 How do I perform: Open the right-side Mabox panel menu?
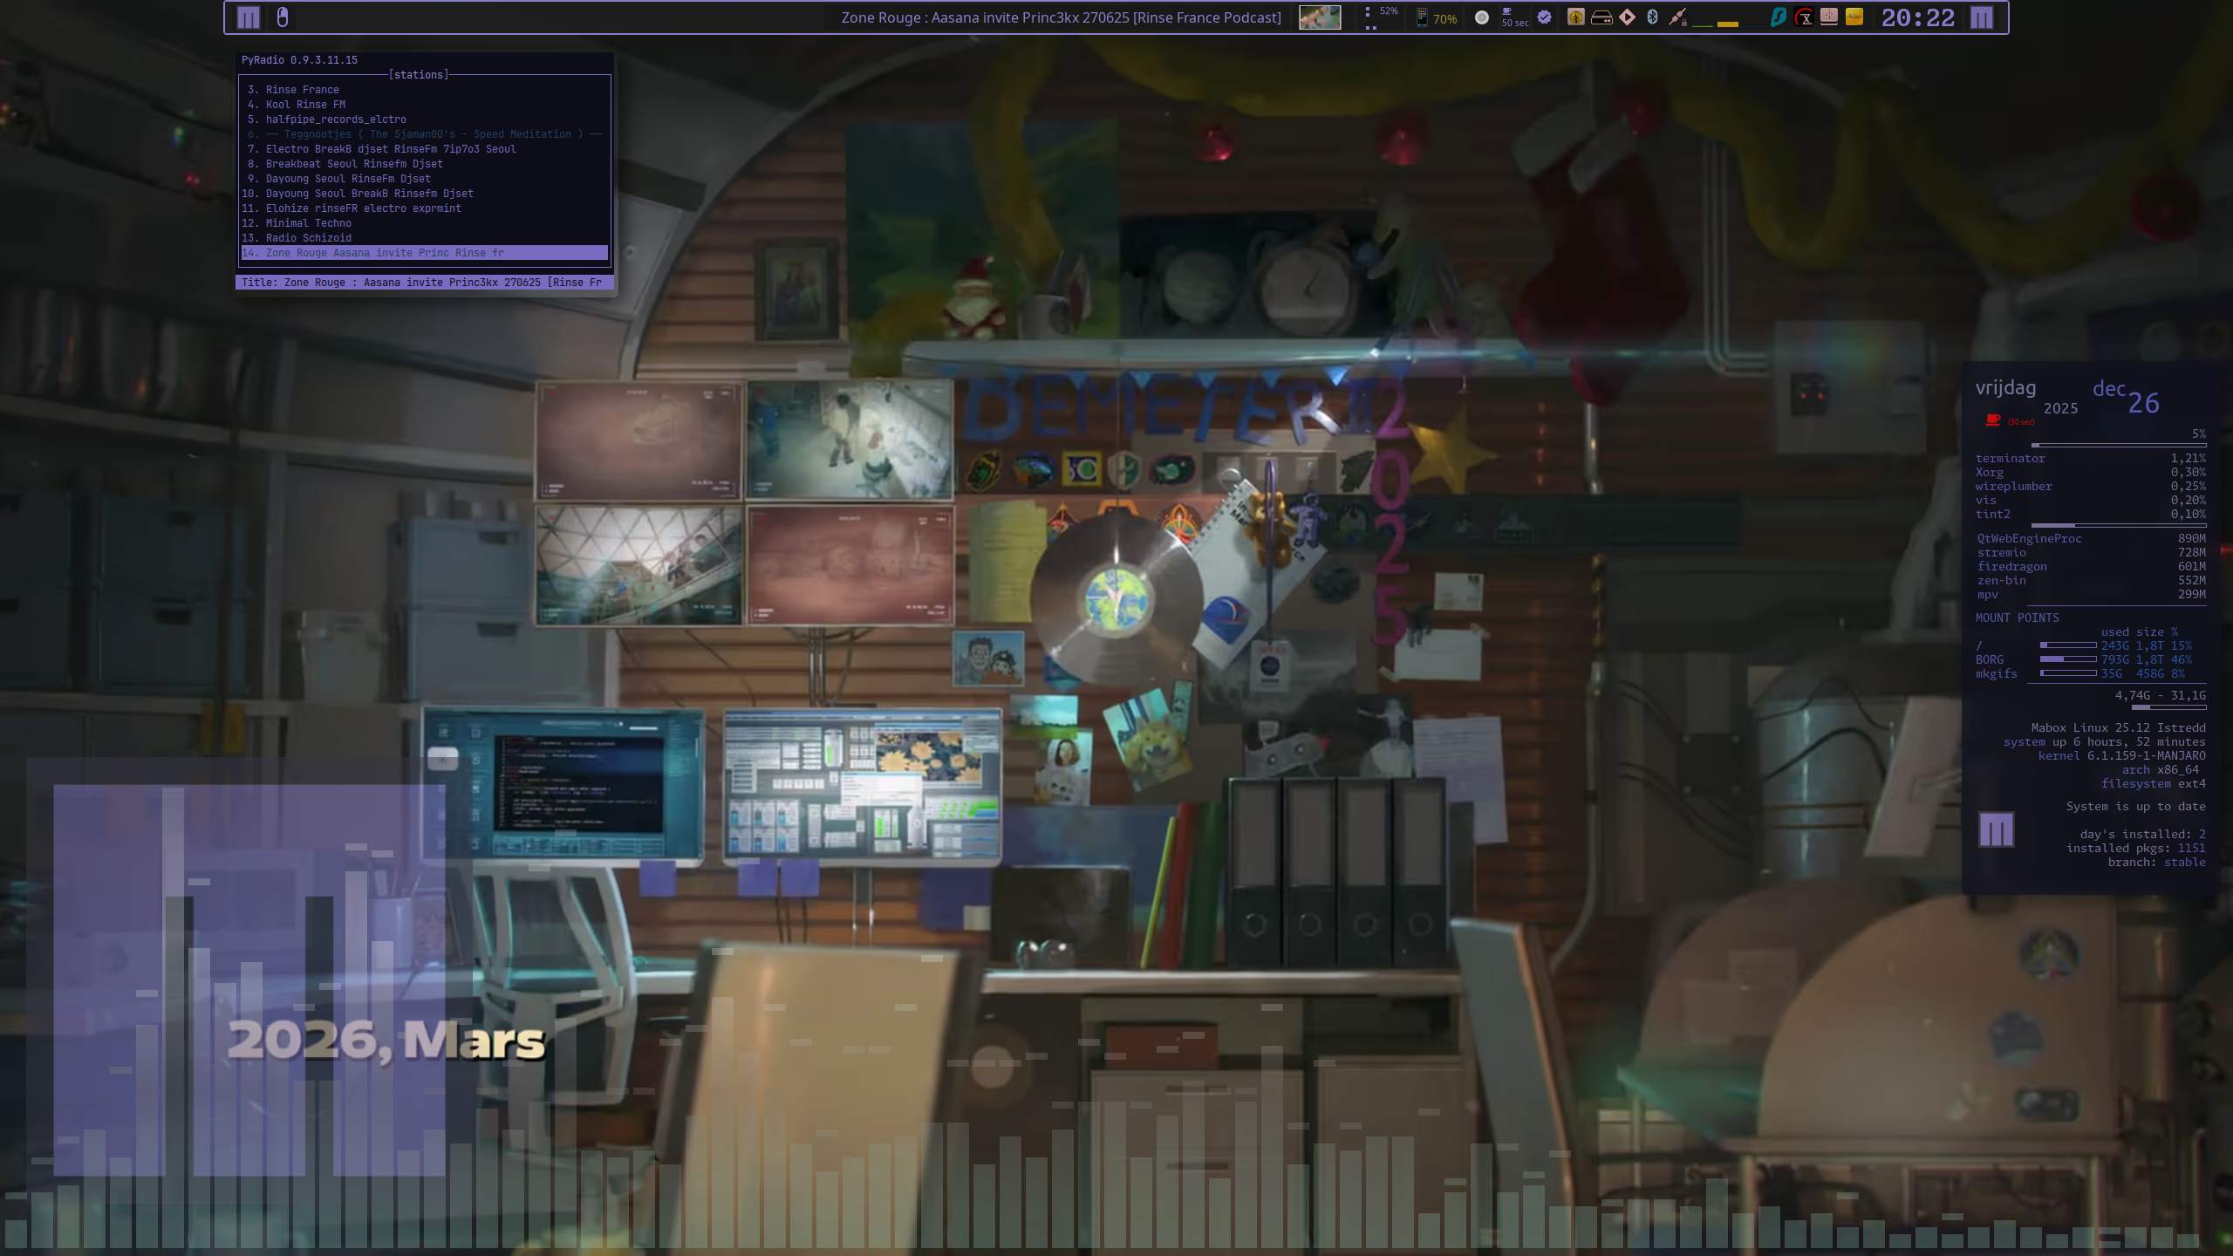click(x=1982, y=17)
